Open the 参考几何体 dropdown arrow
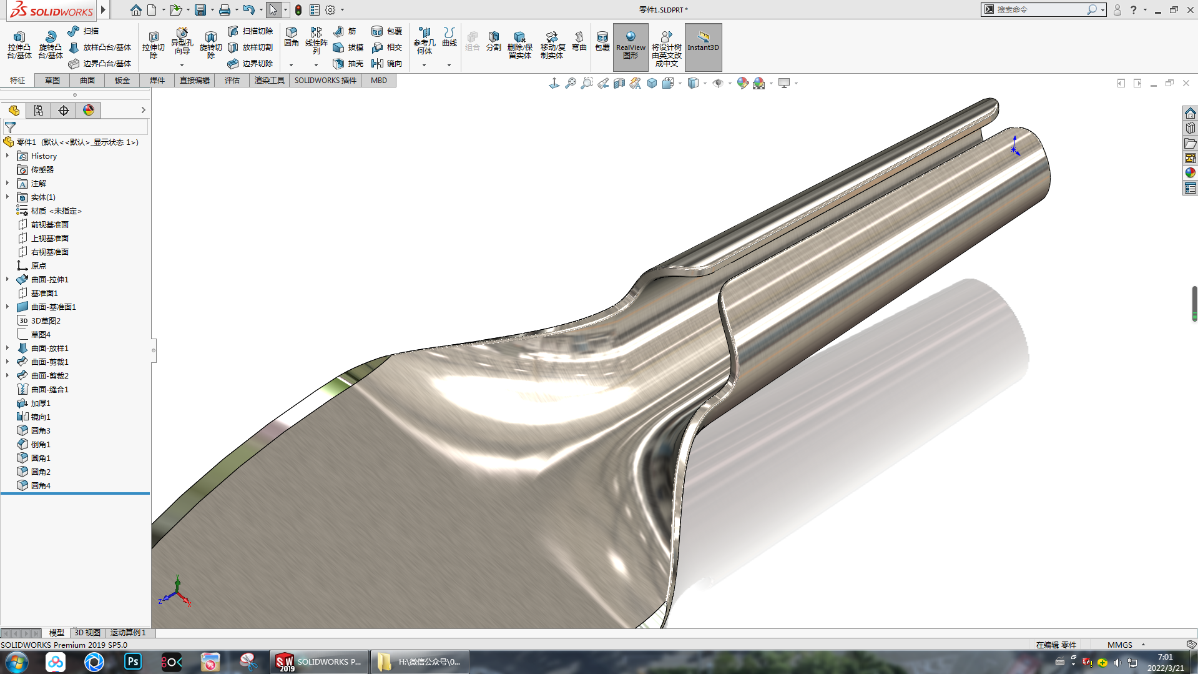1198x674 pixels. [x=424, y=65]
